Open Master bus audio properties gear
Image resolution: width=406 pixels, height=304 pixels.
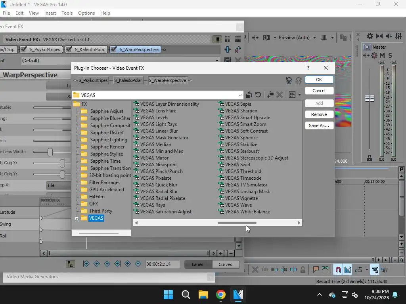click(x=370, y=36)
